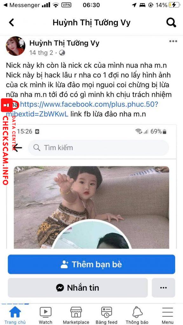183x325 pixels.
Task: Tap the globe public-audience icon
Action: tap(62, 53)
